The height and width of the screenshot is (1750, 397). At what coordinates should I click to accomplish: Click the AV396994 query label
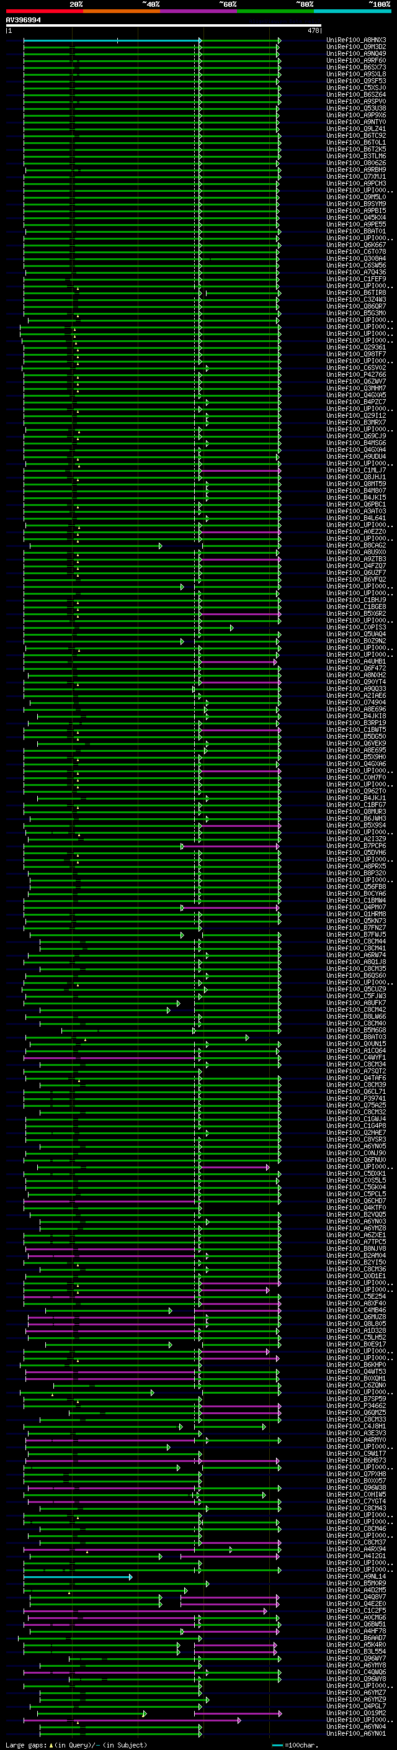tap(23, 20)
